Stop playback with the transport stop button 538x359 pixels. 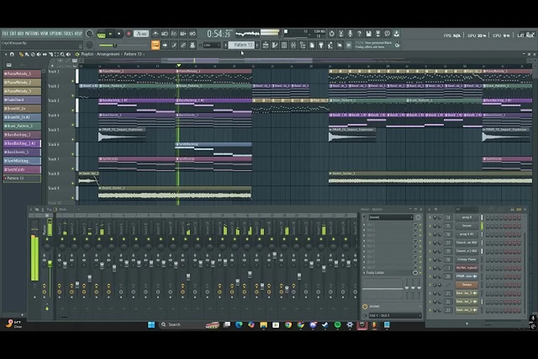[x=119, y=34]
